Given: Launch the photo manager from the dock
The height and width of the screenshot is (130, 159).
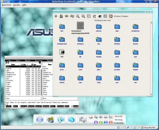Looking at the screenshot, I should pos(50,120).
